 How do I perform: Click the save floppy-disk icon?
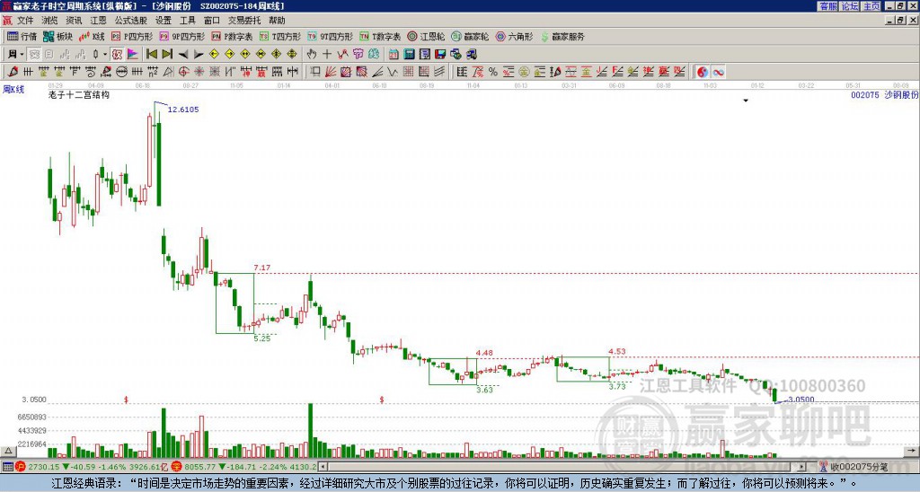click(x=440, y=55)
